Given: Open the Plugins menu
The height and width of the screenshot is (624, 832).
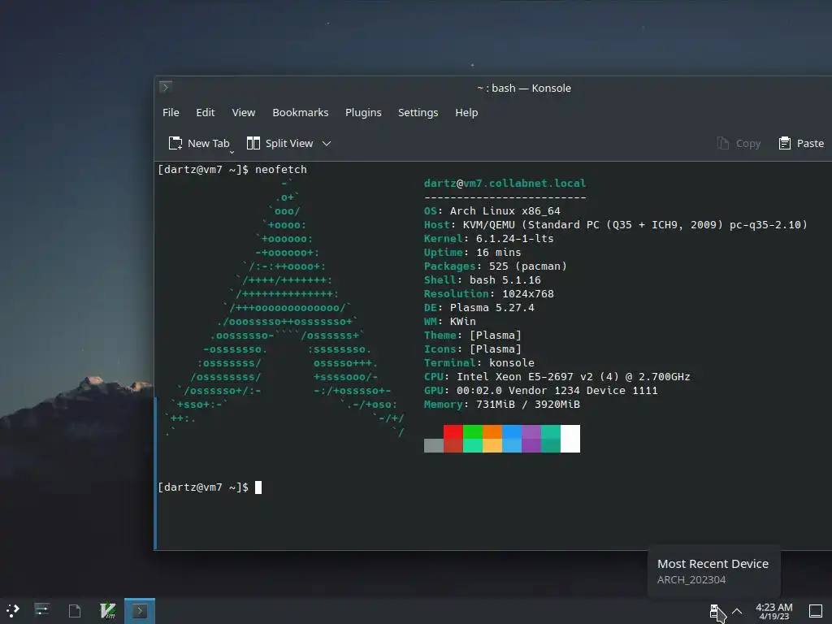Looking at the screenshot, I should (363, 112).
